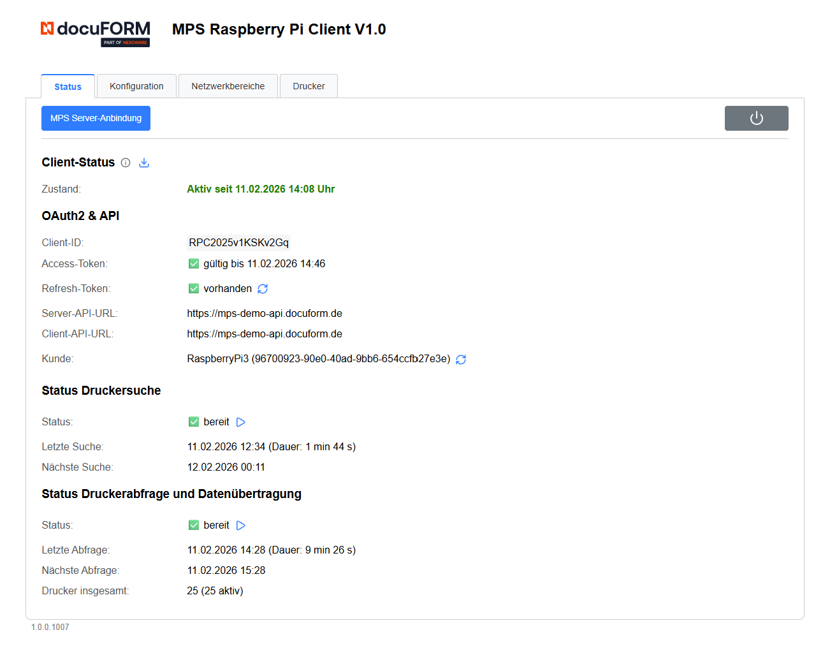Click the Druckersuche bereit status checkmark

pos(193,422)
